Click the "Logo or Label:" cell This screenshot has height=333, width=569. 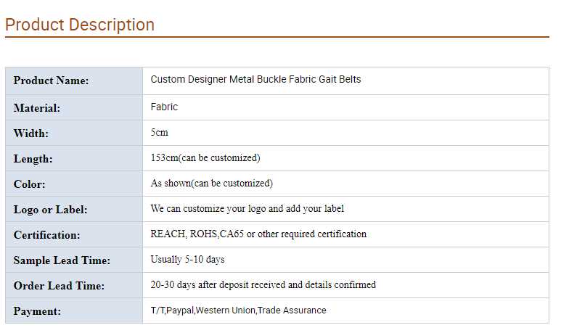[x=51, y=210]
